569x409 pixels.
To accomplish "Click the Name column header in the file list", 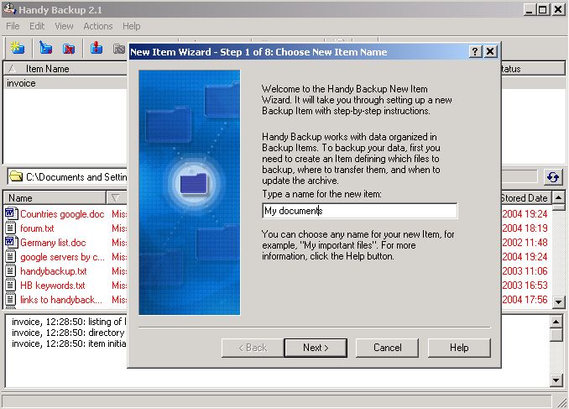I will [x=55, y=198].
